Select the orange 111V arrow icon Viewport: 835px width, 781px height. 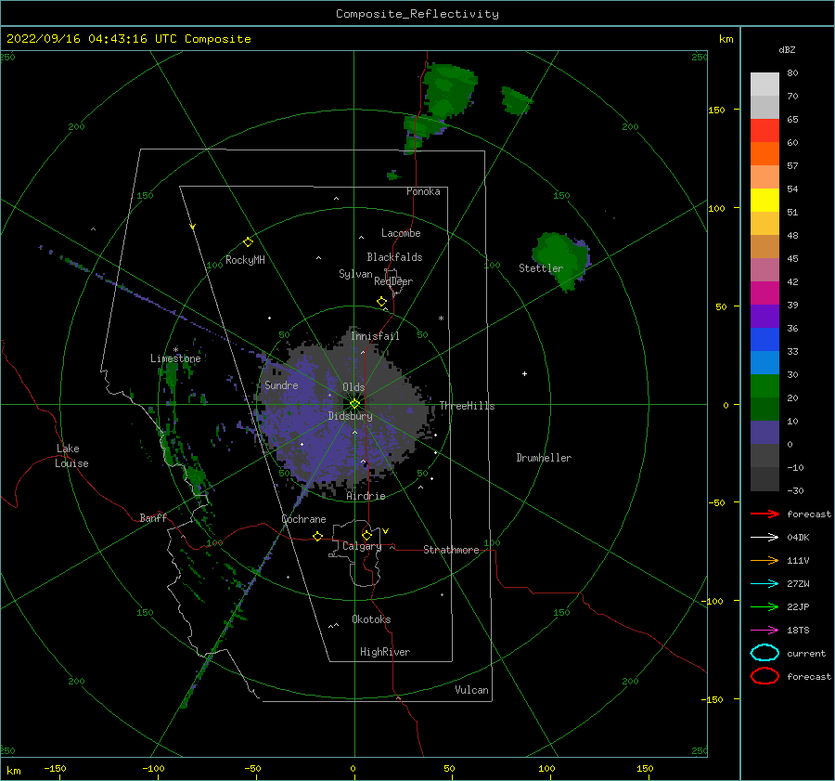(764, 560)
